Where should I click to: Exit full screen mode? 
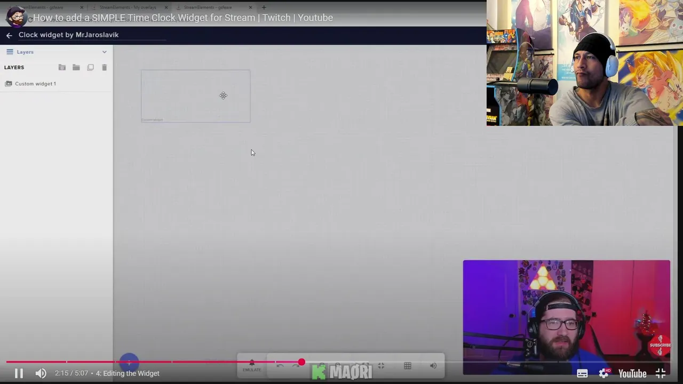click(661, 373)
